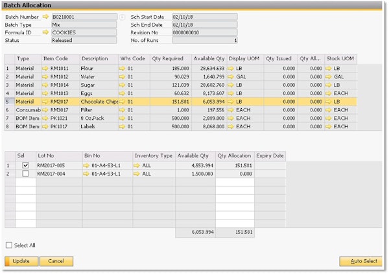Click the Status field showing Released
This screenshot has height=274, width=389.
[84, 40]
